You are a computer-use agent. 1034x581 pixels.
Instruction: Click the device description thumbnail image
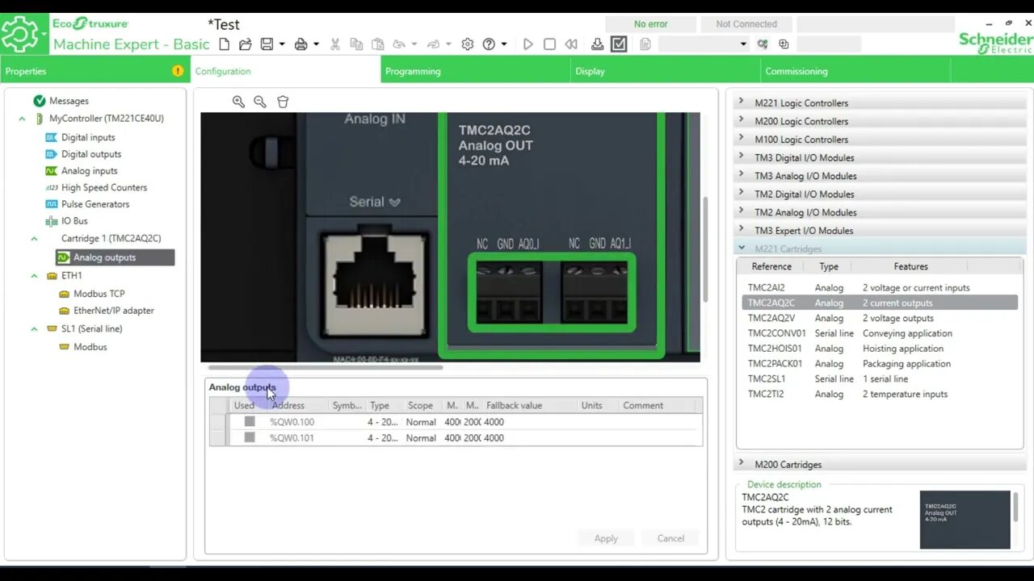(x=965, y=519)
